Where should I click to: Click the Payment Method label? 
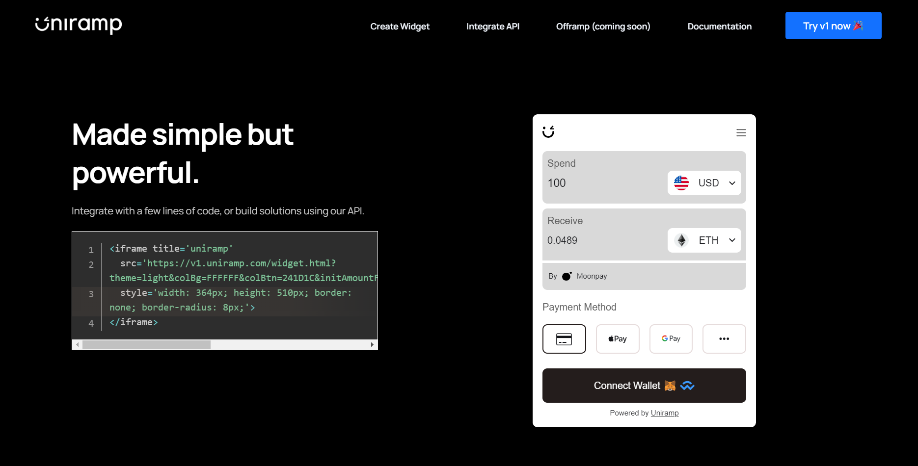579,307
